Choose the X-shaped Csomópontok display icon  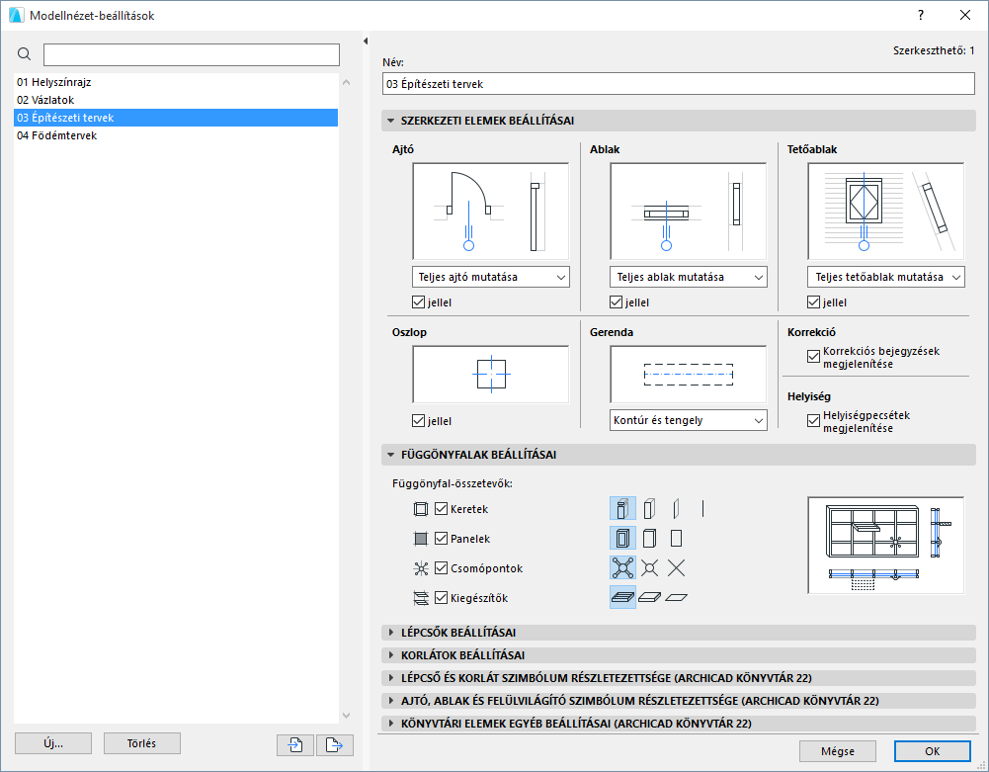678,567
